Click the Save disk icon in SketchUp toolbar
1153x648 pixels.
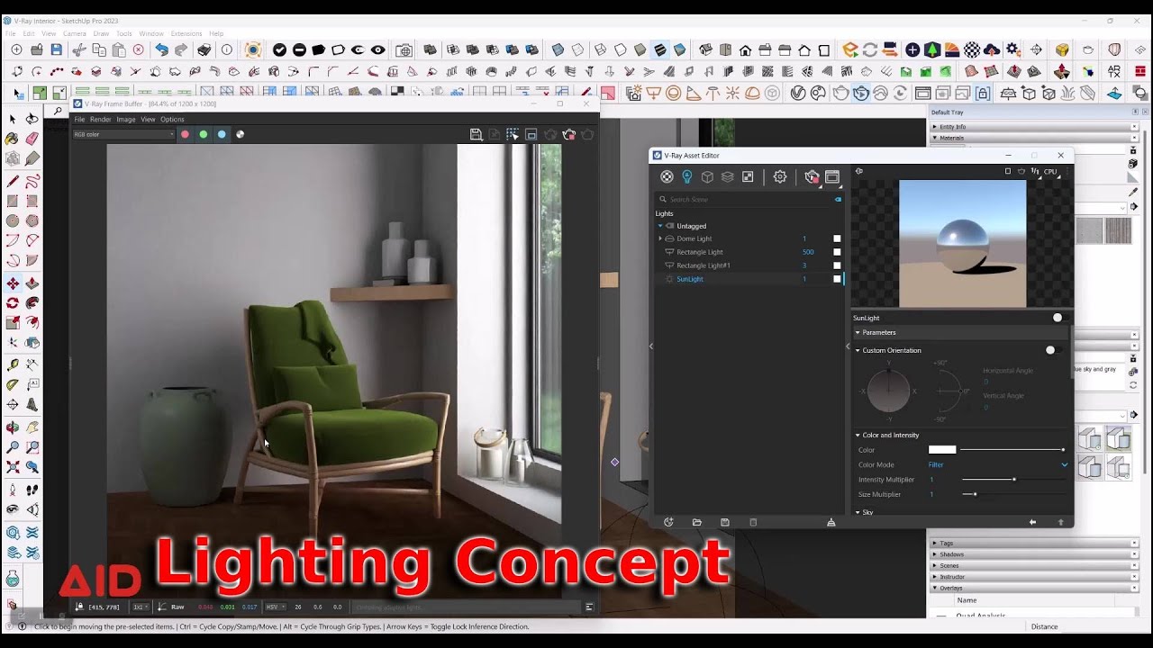point(57,49)
